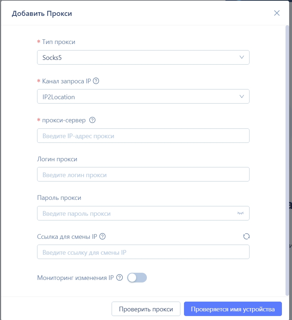
Task: Click the refresh IP change link icon
Action: [246, 236]
